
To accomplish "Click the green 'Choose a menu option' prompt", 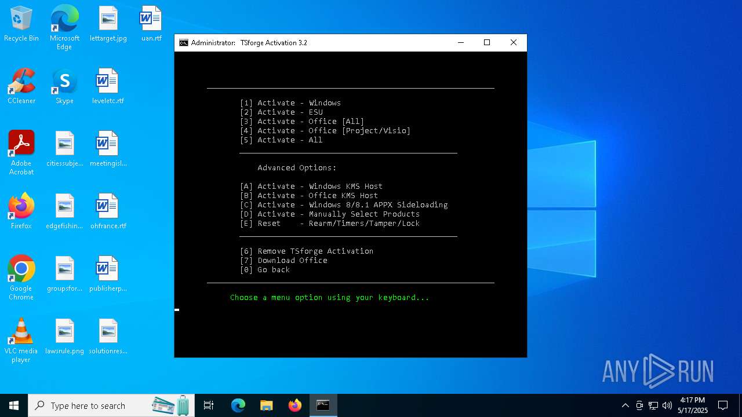I will point(330,297).
